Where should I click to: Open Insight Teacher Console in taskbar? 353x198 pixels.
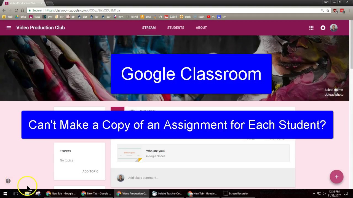click(167, 194)
